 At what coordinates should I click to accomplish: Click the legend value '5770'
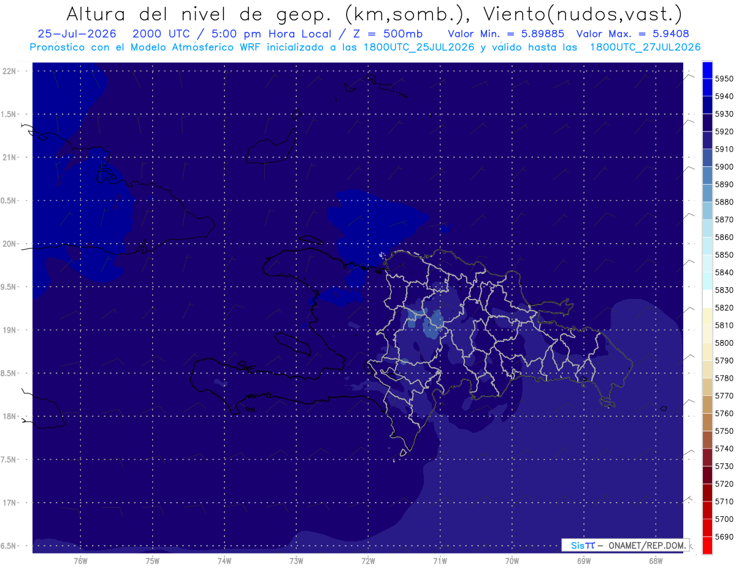coord(724,396)
